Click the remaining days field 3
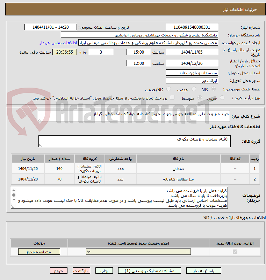The image size is (266, 280). (x=101, y=52)
